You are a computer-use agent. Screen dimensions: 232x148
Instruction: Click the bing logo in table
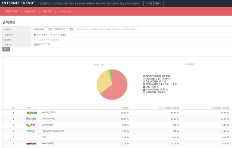(x=30, y=131)
